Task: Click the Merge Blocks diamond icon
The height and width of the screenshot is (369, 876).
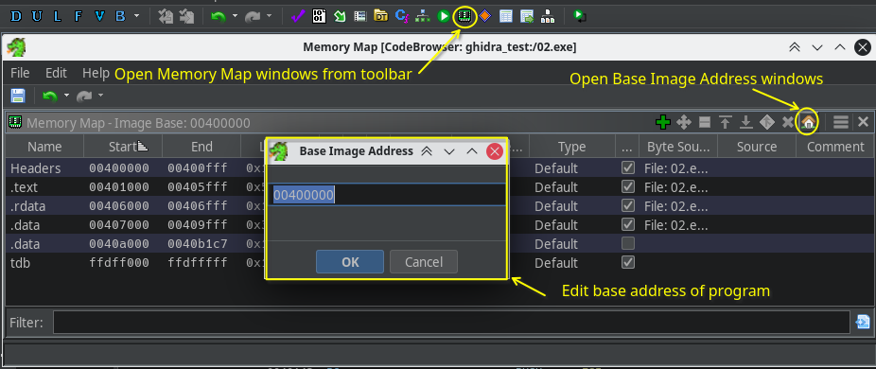Action: pyautogui.click(x=766, y=122)
